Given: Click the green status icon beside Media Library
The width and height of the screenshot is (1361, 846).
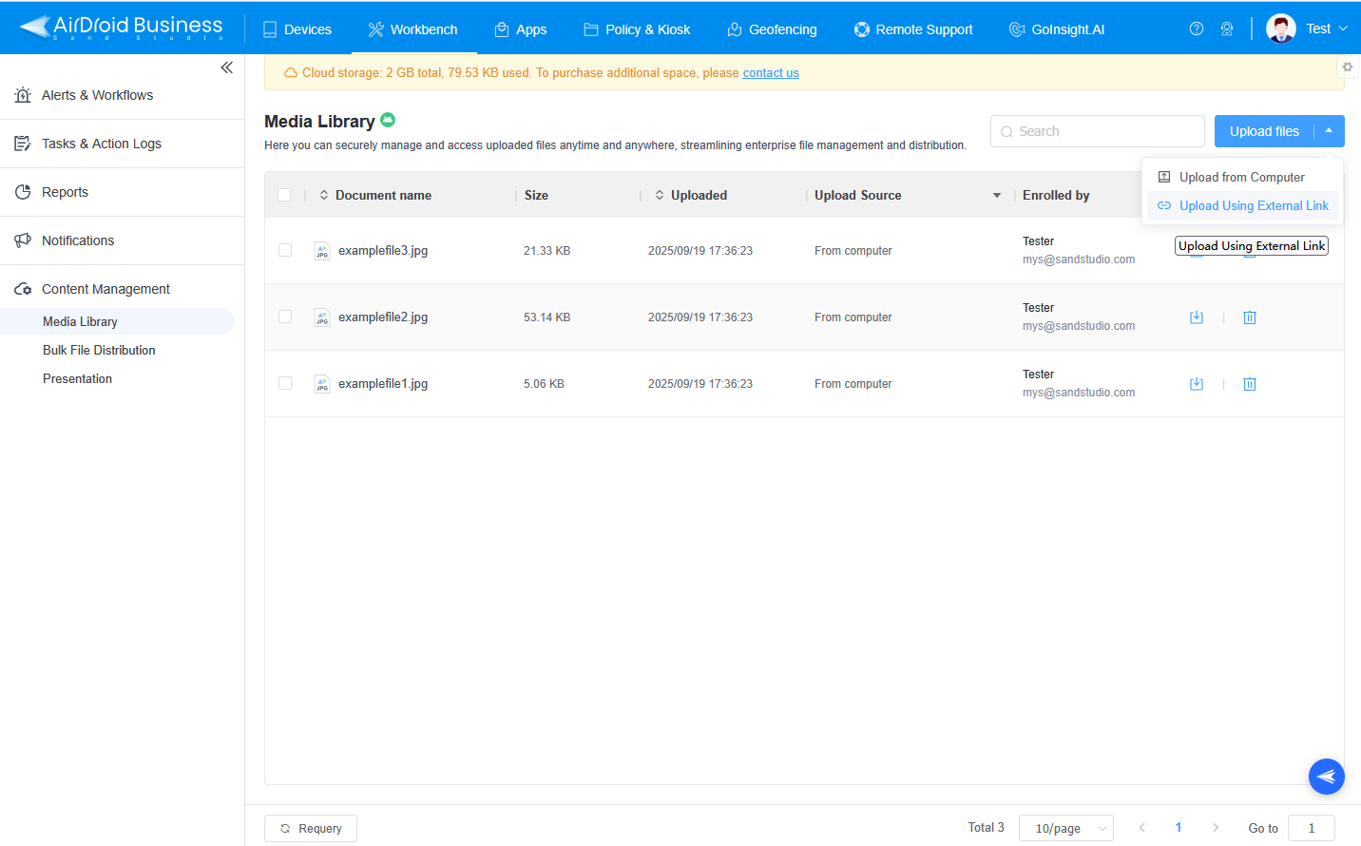Looking at the screenshot, I should coord(388,120).
